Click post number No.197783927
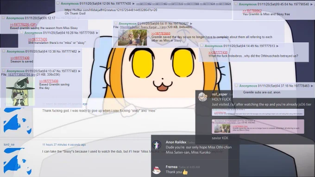The image size is (315, 177). pos(178,24)
